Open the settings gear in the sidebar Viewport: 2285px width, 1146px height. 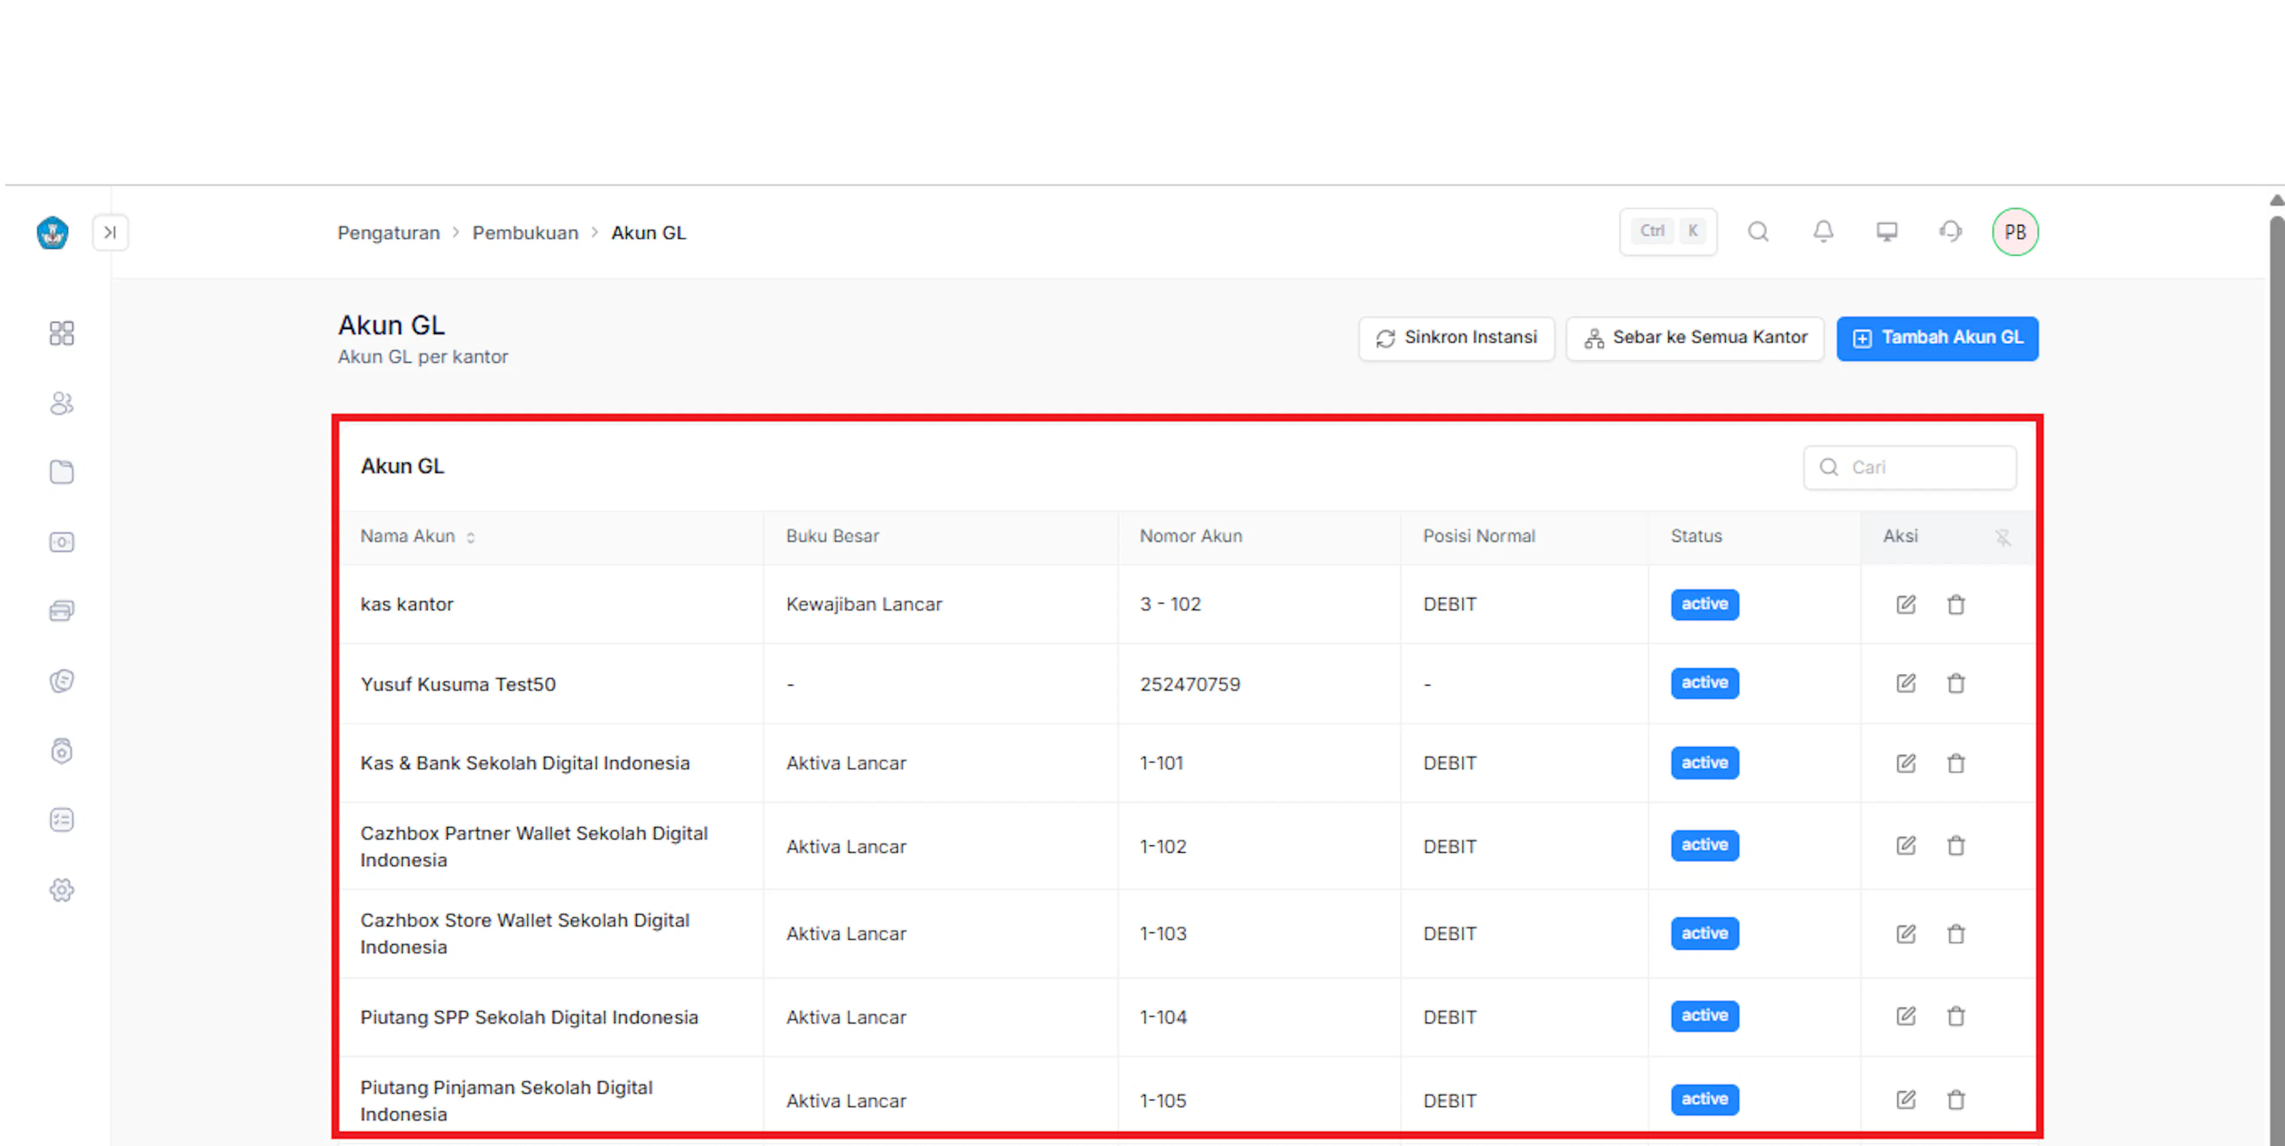(61, 890)
